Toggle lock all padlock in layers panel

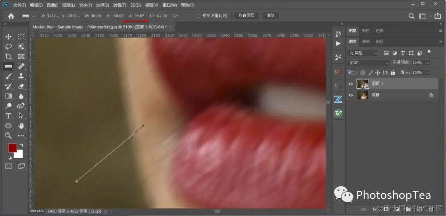coord(393,73)
